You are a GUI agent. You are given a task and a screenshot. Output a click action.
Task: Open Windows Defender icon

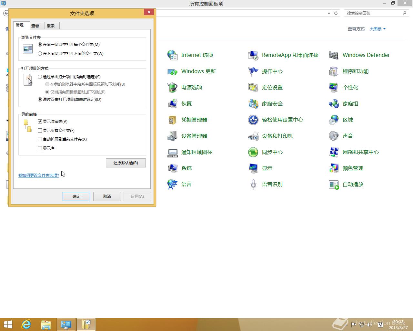[x=334, y=55]
